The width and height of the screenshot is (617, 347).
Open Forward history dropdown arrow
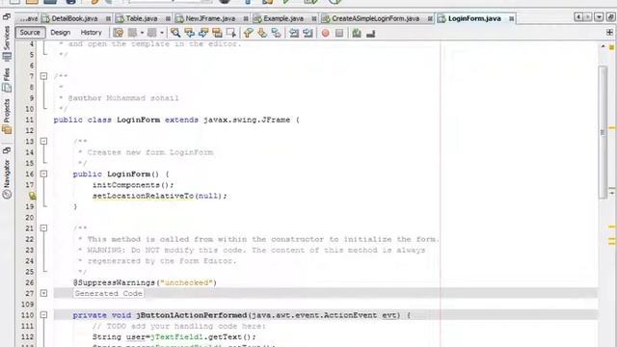click(162, 33)
